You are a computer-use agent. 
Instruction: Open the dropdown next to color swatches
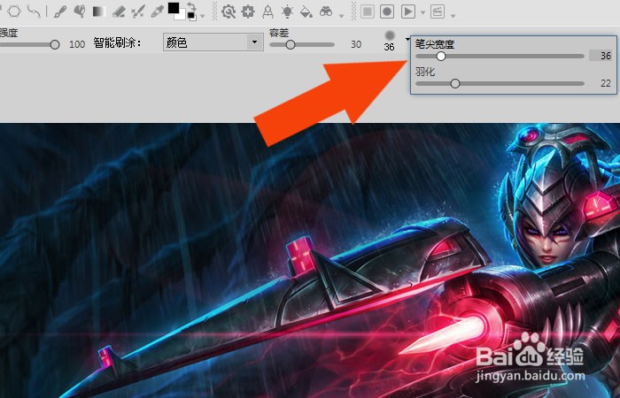203,16
